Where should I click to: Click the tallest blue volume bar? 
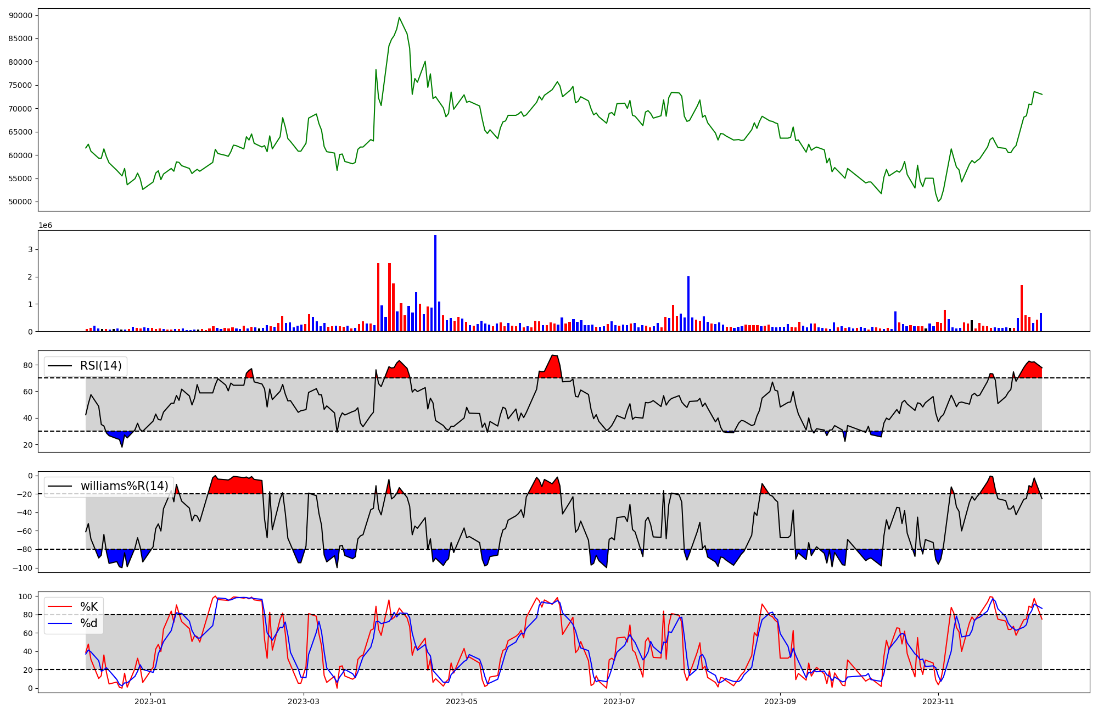tap(435, 283)
